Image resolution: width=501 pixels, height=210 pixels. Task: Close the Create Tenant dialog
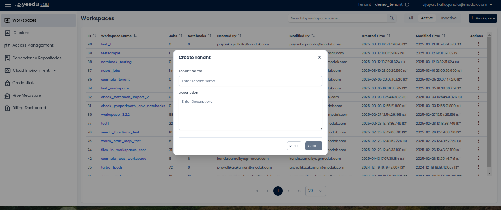[x=319, y=57]
